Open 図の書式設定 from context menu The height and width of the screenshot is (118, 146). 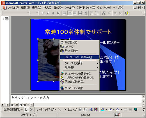click(79, 82)
